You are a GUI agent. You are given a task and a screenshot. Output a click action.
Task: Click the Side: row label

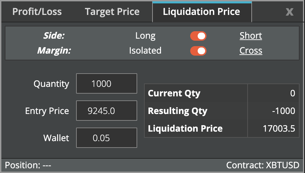point(54,36)
